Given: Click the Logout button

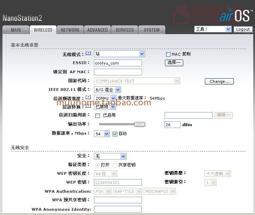Looking at the screenshot, I should (243, 29).
